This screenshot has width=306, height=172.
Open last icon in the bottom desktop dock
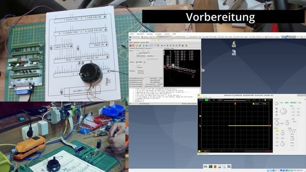229,166
